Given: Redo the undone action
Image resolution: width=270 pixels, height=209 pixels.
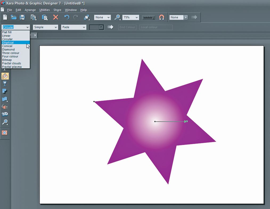Looking at the screenshot, I should (x=76, y=17).
